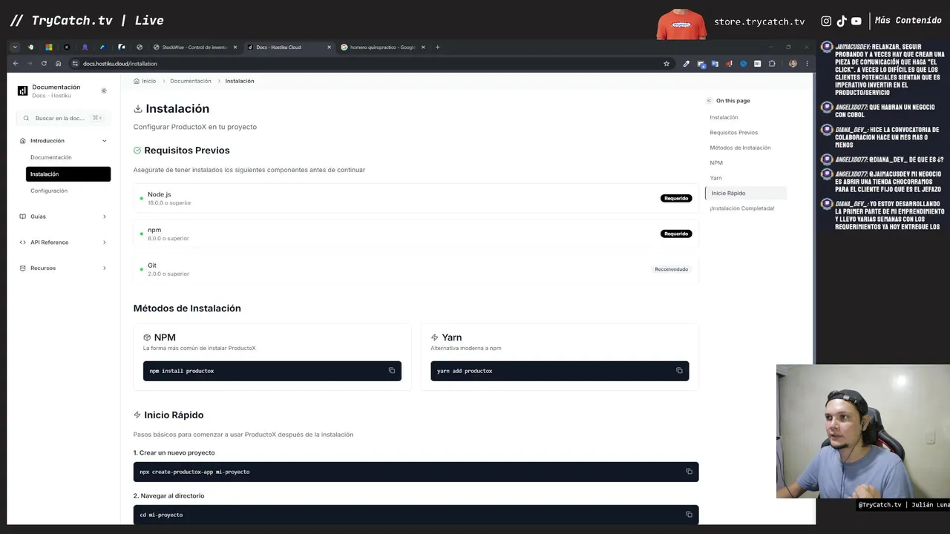Copy the cd mi-proyecto command
Viewport: 950px width, 534px height.
(x=689, y=515)
